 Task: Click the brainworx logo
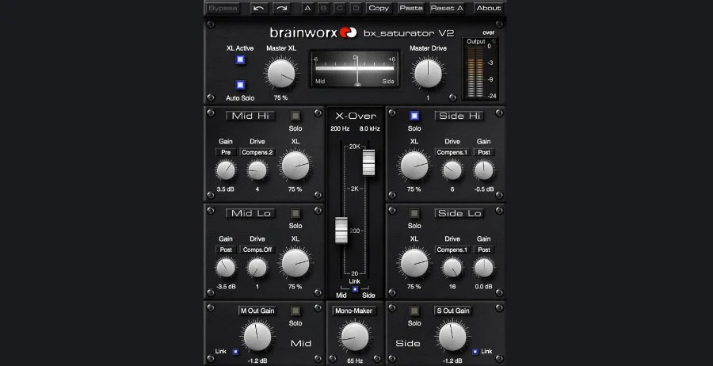(x=313, y=32)
